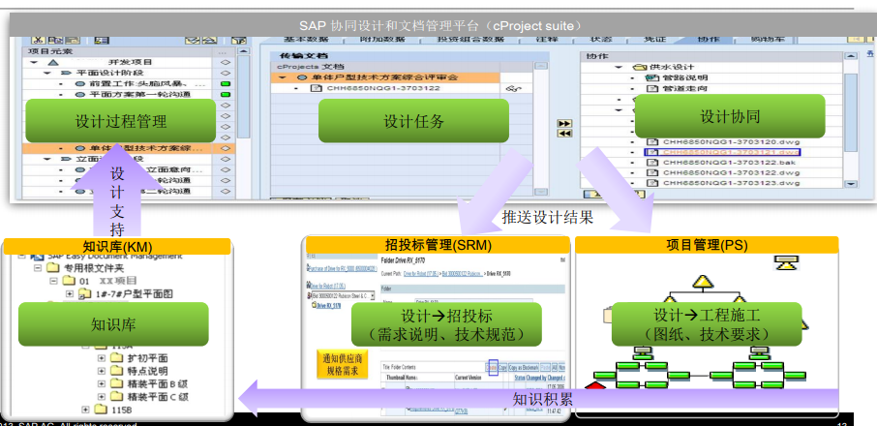
Task: Click the Copy button in SRM folder contents
Action: pos(502,367)
